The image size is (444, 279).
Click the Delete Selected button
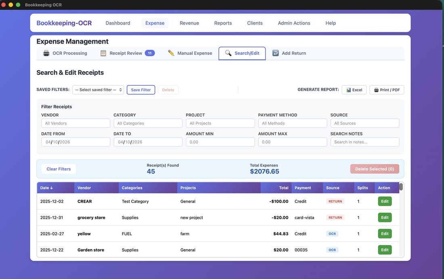pos(374,169)
